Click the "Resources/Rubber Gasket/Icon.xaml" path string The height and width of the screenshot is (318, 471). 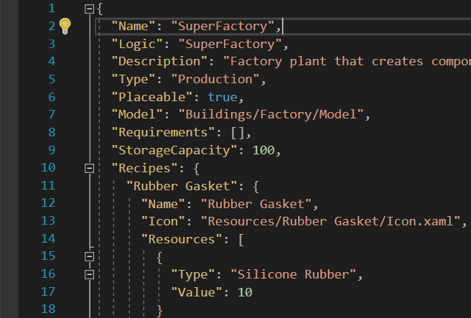(330, 221)
